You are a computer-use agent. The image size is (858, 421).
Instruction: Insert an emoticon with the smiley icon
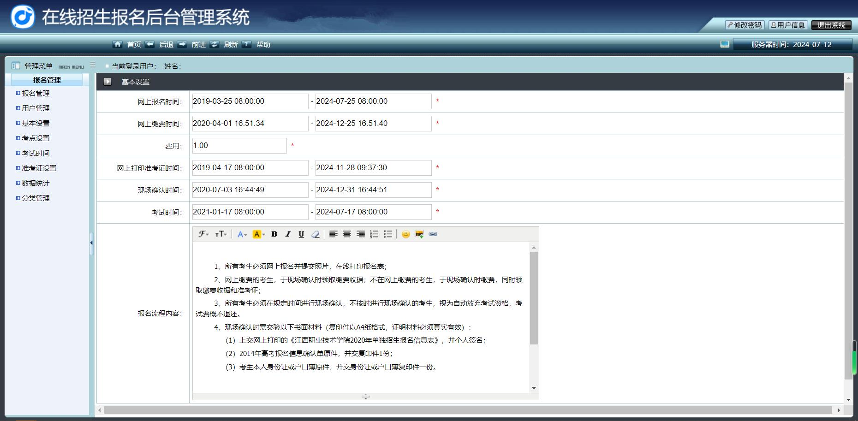[405, 234]
